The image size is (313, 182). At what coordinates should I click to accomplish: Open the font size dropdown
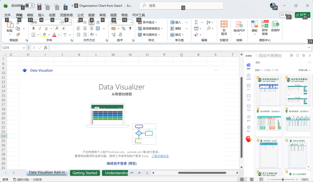[70, 22]
